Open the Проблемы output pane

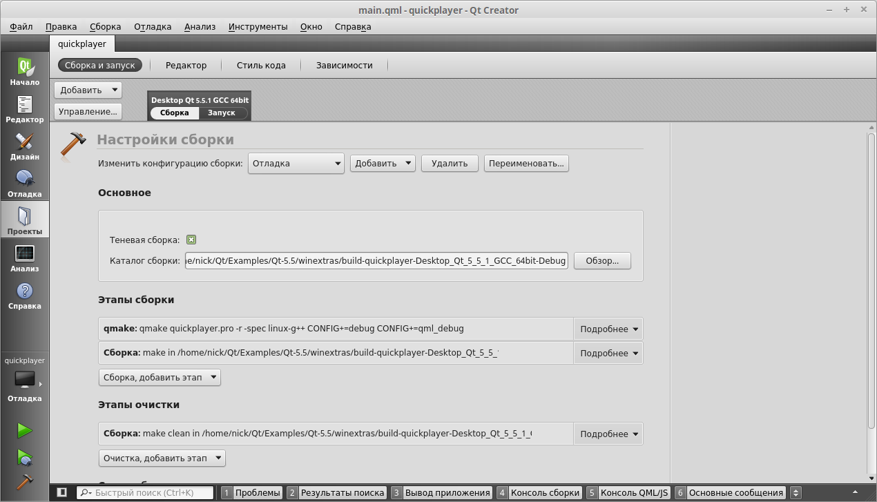tap(252, 492)
